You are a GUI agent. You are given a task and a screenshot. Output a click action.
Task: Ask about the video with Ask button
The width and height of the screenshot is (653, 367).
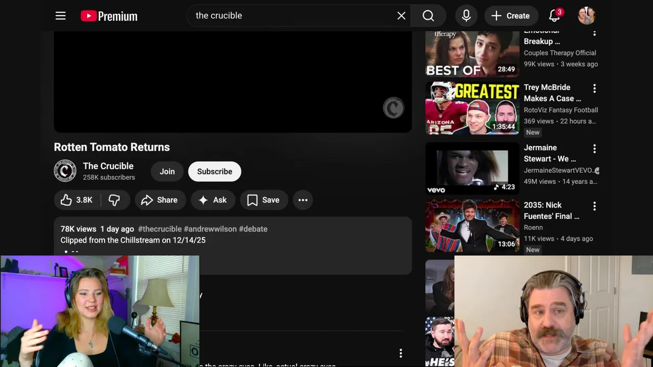[x=213, y=200]
